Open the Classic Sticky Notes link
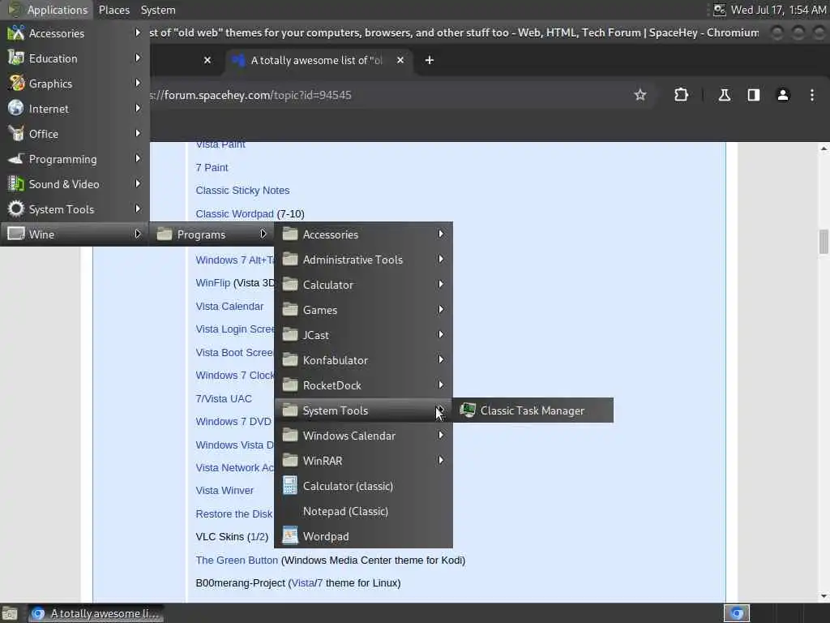Viewport: 830px width, 623px height. [242, 190]
